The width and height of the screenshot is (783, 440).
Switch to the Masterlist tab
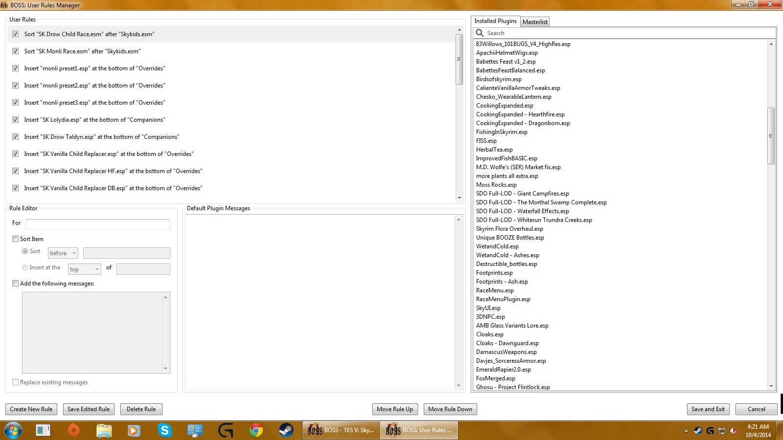(535, 22)
